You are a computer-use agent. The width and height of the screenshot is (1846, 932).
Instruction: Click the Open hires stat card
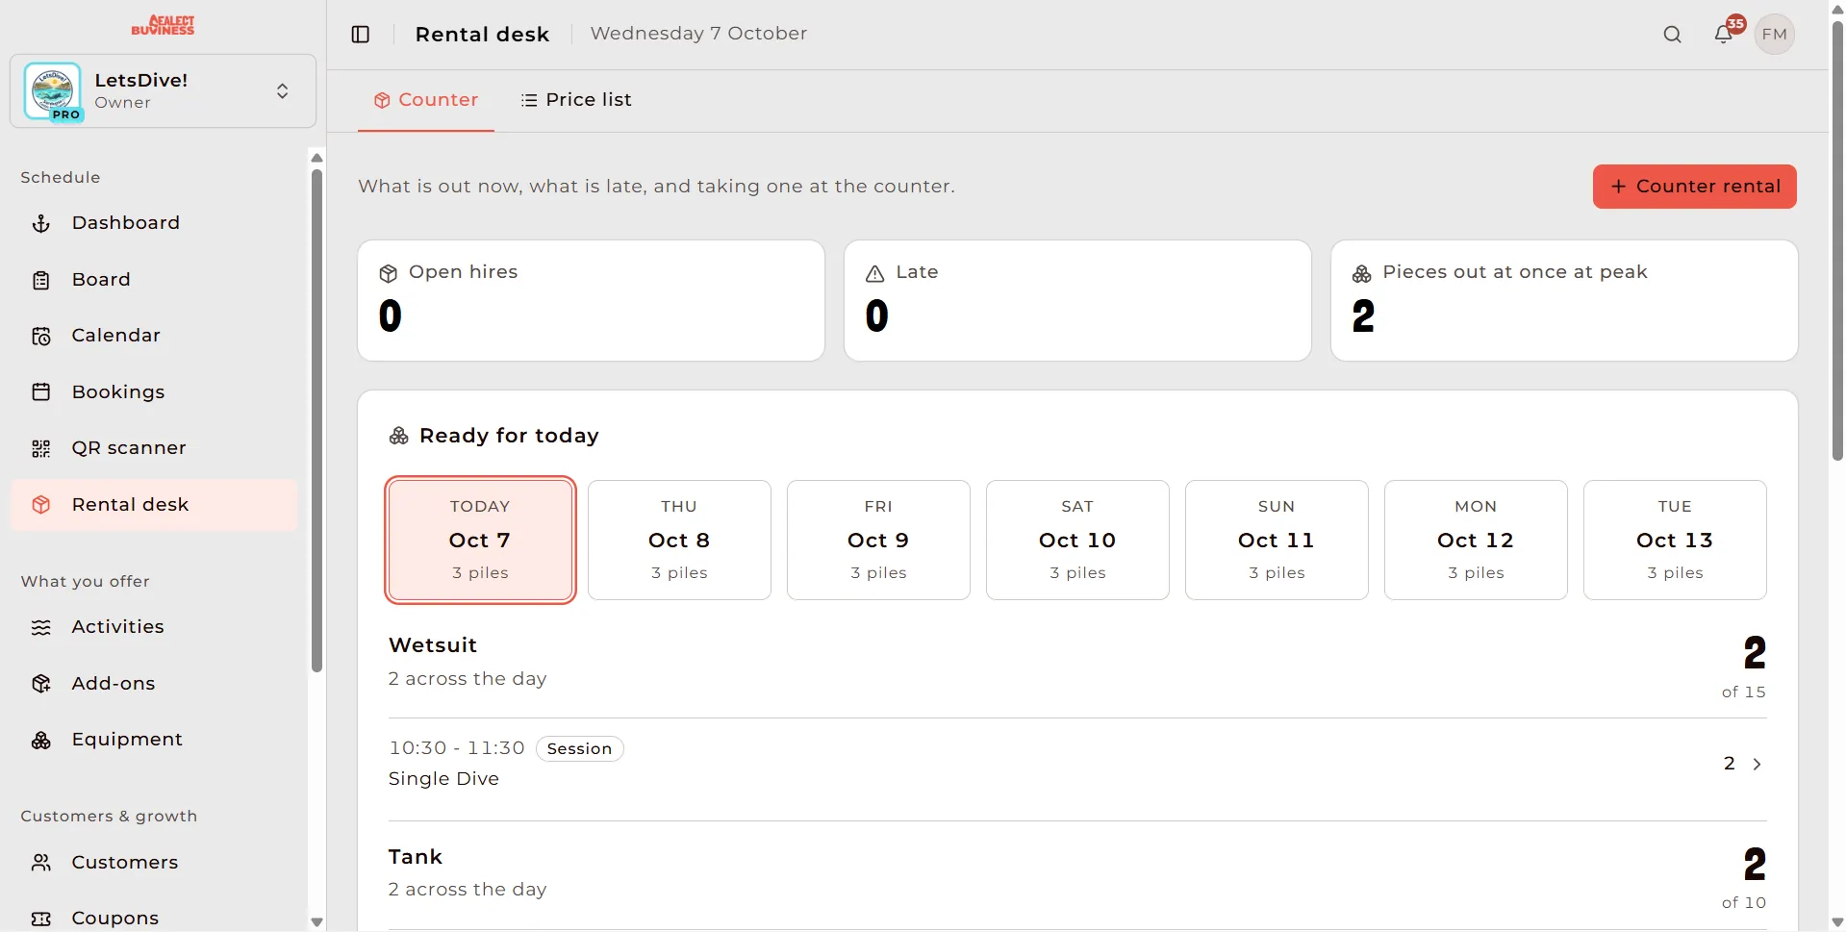(591, 301)
